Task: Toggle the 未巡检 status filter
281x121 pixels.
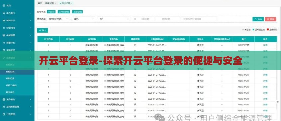Action: click(51, 12)
